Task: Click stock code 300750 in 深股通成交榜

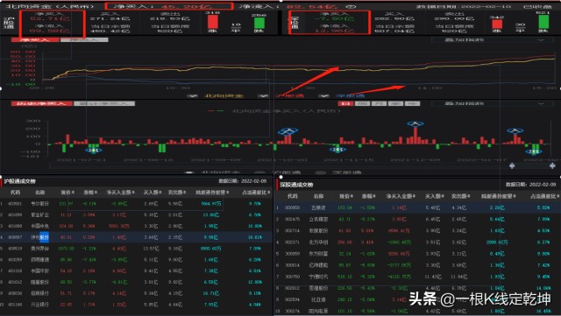Action: [292, 277]
